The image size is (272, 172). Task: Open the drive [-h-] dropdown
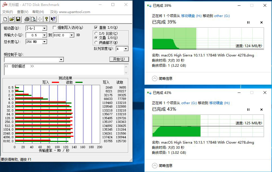click(45, 28)
